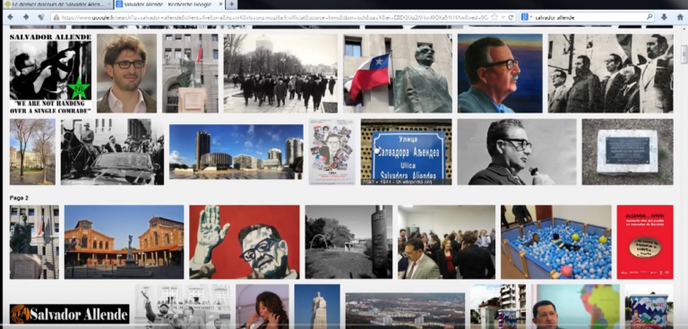
Task: Open the colored profile portrait on blue background
Action: pos(500,73)
